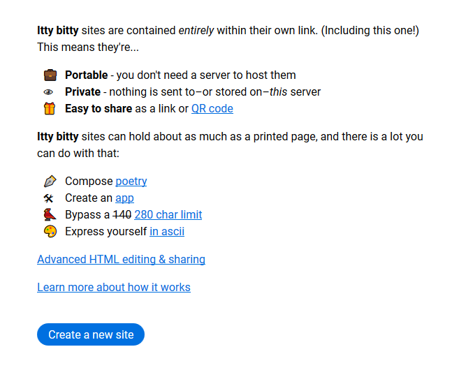This screenshot has width=459, height=377.
Task: Click the italic word entirely
Action: (196, 31)
